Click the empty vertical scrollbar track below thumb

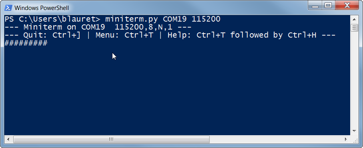[354, 80]
